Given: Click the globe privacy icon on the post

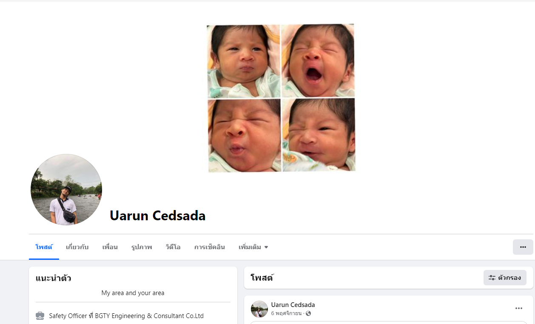Looking at the screenshot, I should point(308,314).
